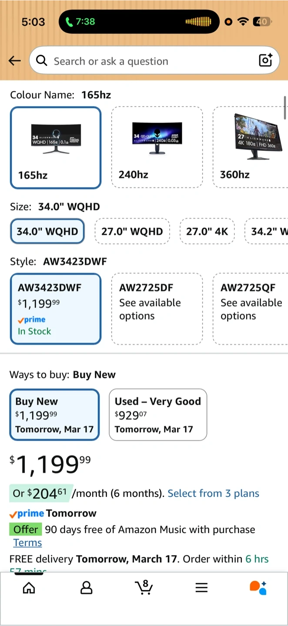Open the account profile icon

(x=87, y=588)
